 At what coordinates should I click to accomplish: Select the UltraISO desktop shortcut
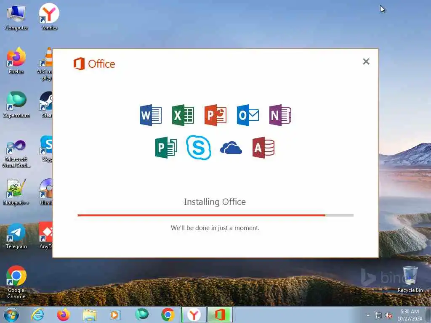point(46,192)
